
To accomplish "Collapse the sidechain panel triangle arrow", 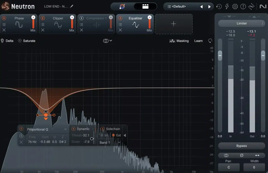I will tap(125, 135).
